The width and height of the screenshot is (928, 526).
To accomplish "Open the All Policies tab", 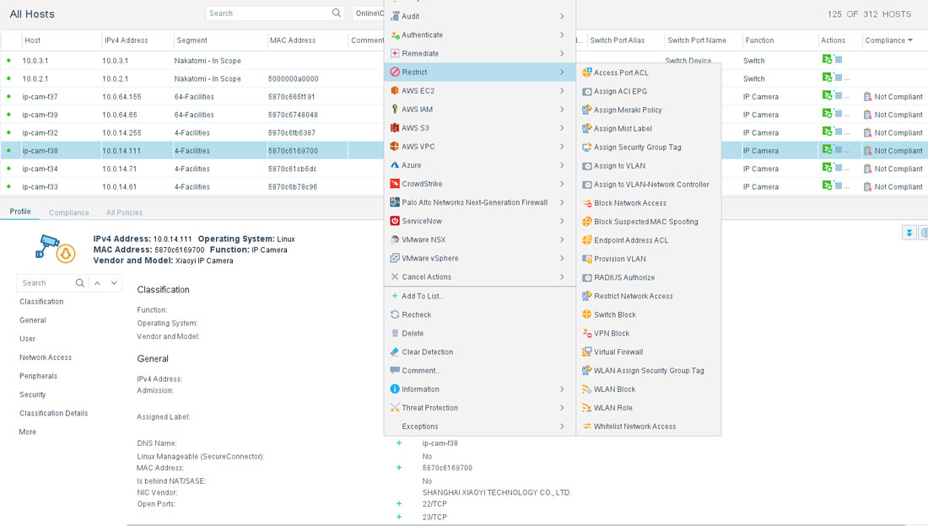I will 124,212.
